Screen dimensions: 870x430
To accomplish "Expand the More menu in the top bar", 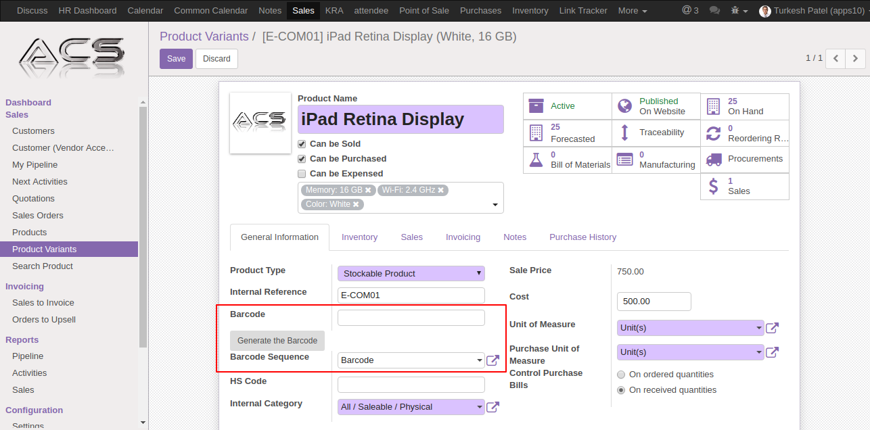I will tap(633, 11).
